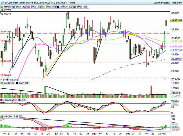Click the DAX40 chart title bar icon
This screenshot has width=183, height=136.
click(x=2, y=2)
